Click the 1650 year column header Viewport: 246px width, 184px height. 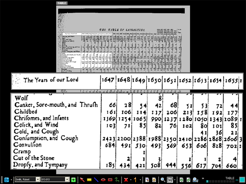point(154,80)
